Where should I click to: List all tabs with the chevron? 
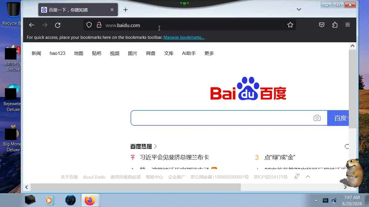pyautogui.click(x=299, y=9)
